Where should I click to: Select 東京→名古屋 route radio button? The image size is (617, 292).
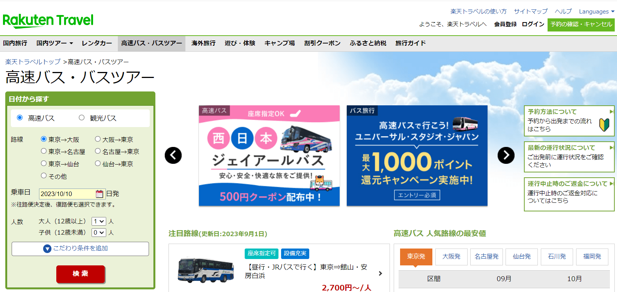tap(44, 151)
